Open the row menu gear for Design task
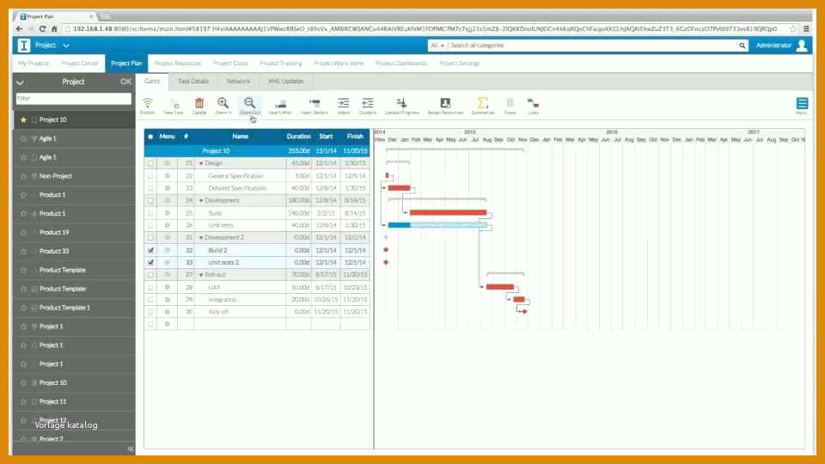Screen dimensions: 825x464 click(168, 163)
